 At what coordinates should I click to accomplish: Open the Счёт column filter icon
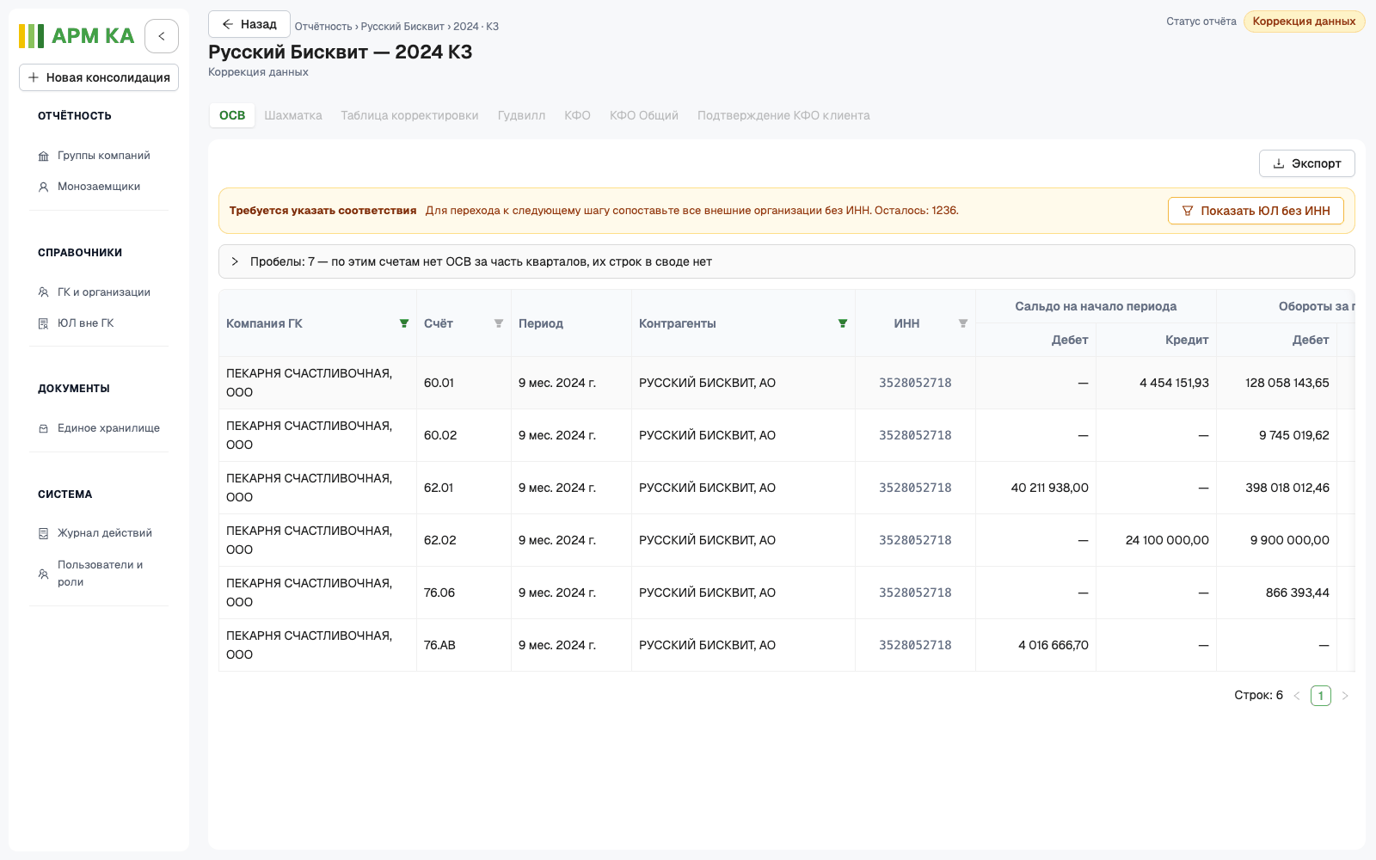pos(499,323)
